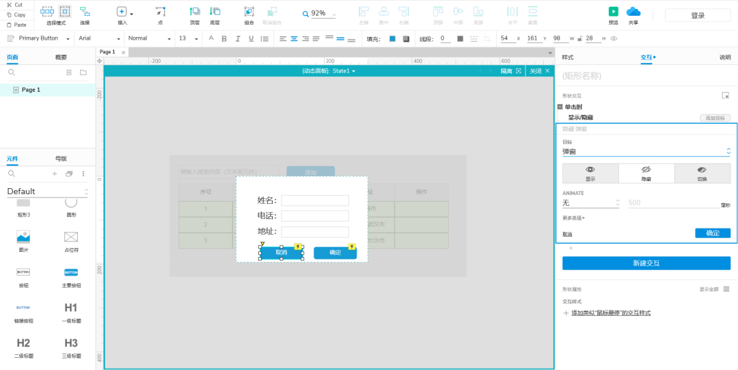Switch to the 母版 masters tab
Image resolution: width=738 pixels, height=370 pixels.
(x=61, y=159)
